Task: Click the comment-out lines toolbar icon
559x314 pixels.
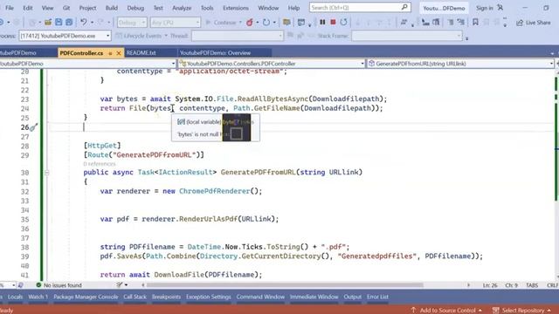Action: point(451,23)
